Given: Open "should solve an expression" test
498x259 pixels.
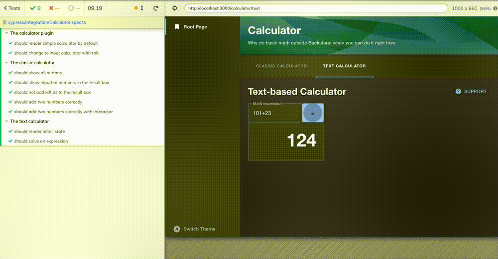Looking at the screenshot, I should point(41,141).
